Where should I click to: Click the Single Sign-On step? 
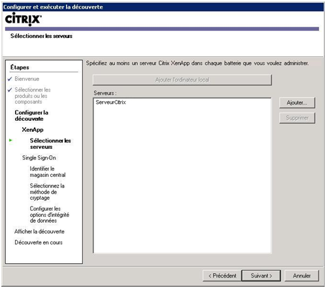point(39,157)
